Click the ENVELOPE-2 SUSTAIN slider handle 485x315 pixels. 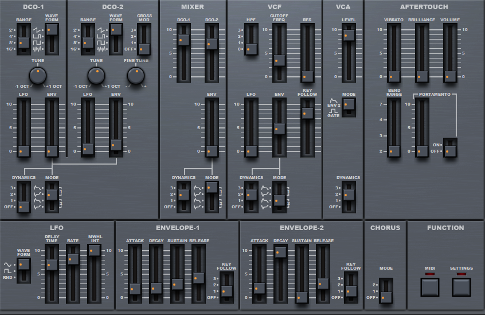point(302,297)
